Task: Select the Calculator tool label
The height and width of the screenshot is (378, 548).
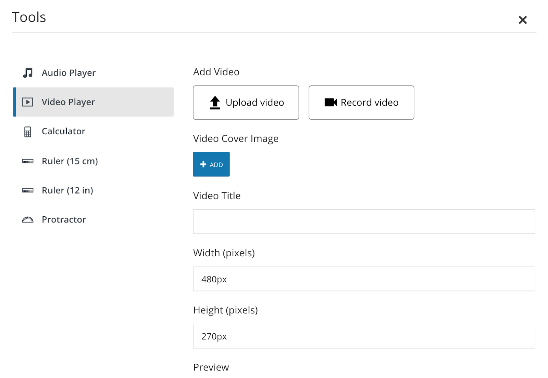Action: click(63, 132)
